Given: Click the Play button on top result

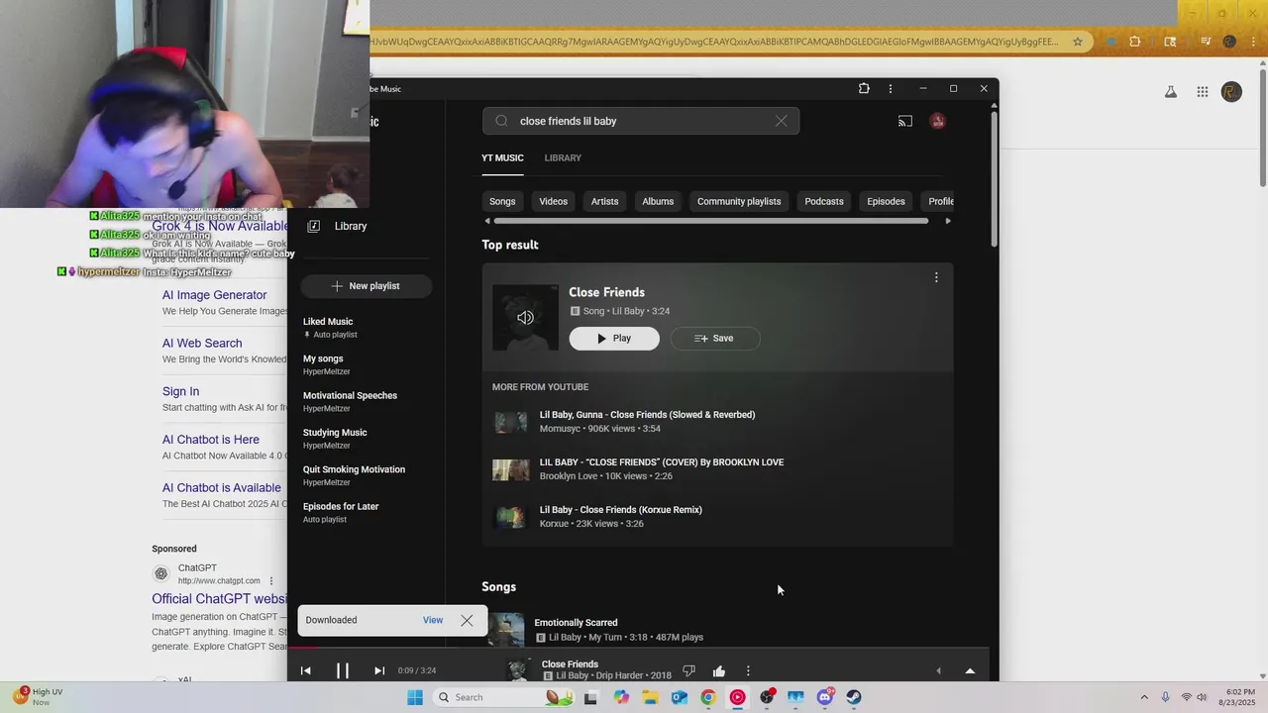Looking at the screenshot, I should click(x=614, y=338).
